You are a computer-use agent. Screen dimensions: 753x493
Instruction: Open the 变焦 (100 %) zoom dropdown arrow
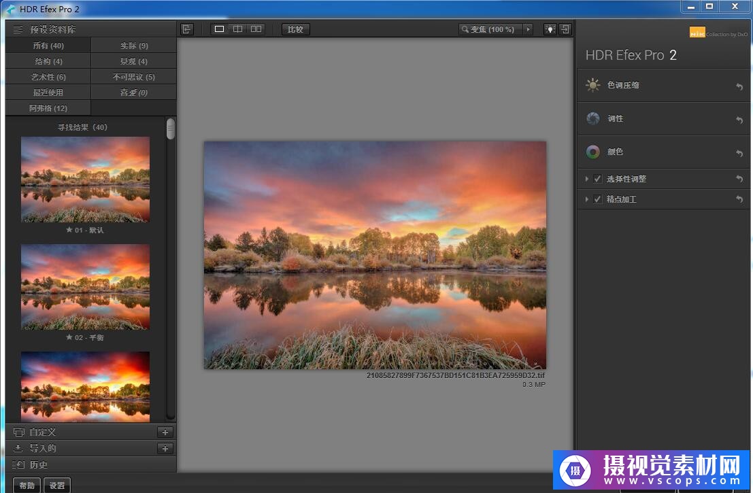pyautogui.click(x=528, y=29)
